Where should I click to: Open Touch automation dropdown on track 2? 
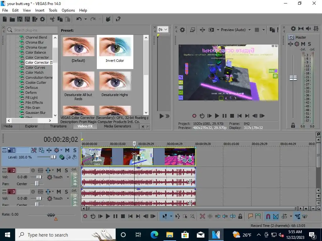click(x=68, y=177)
